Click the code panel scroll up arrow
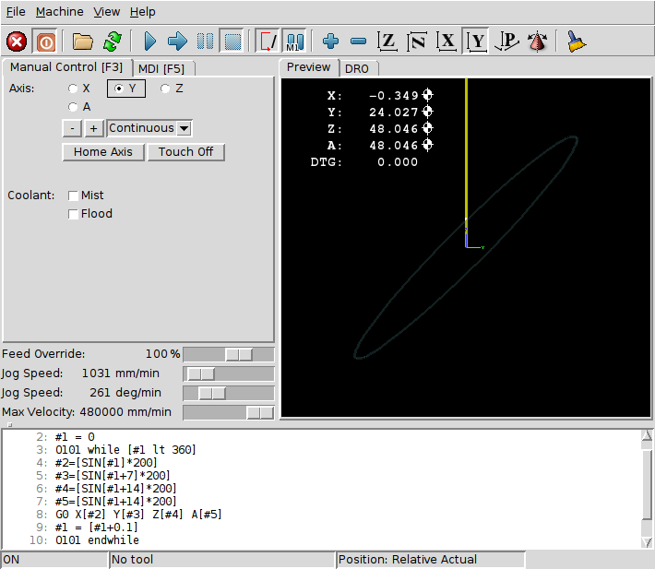This screenshot has width=655, height=569. click(647, 436)
